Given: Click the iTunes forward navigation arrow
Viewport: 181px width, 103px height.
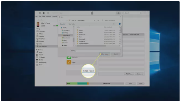Looking at the screenshot, I should click(x=42, y=19).
